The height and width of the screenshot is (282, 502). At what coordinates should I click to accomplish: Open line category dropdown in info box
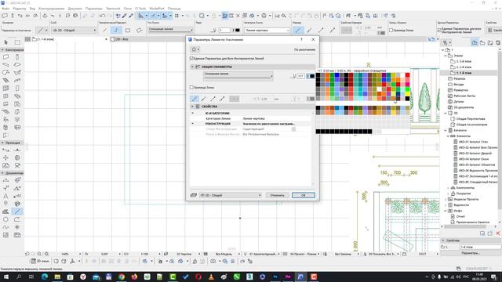267,30
